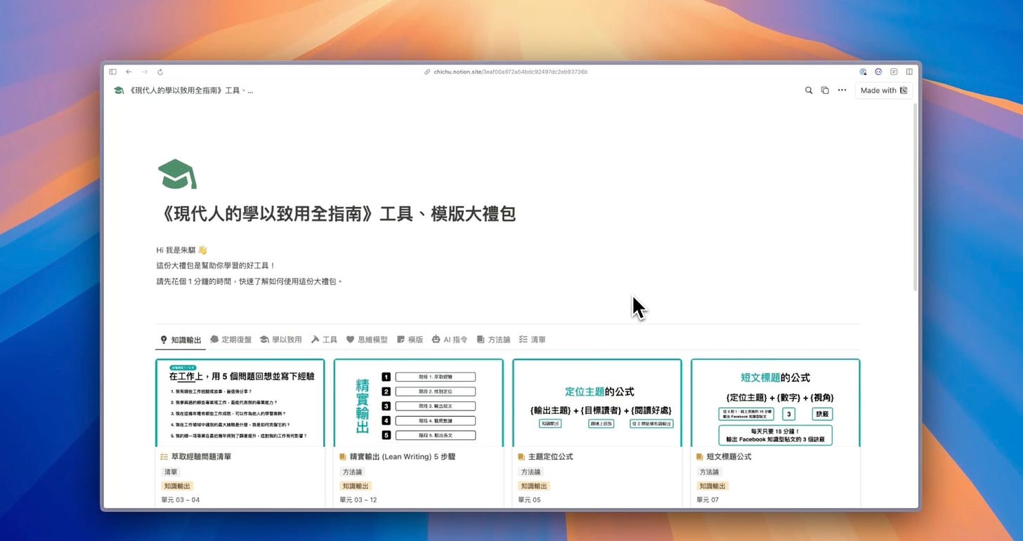Click the 單元 03 ~ 04 text
This screenshot has height=541, width=1023.
click(x=181, y=500)
